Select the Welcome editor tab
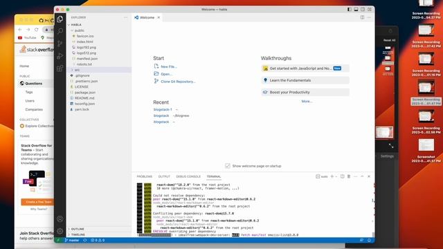Image resolution: width=443 pixels, height=249 pixels. 147,17
